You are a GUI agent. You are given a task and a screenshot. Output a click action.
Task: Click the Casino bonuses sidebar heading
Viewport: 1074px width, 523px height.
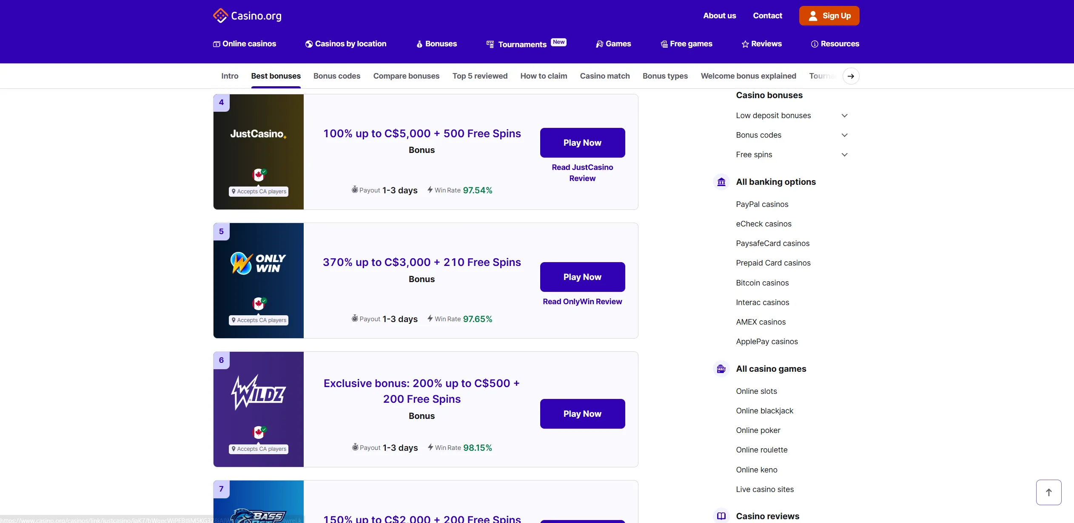(769, 95)
